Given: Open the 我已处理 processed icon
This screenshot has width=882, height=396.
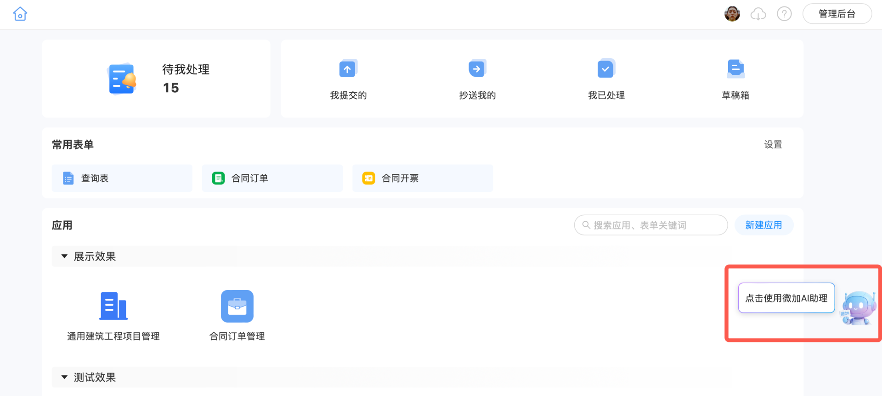Looking at the screenshot, I should pos(606,69).
